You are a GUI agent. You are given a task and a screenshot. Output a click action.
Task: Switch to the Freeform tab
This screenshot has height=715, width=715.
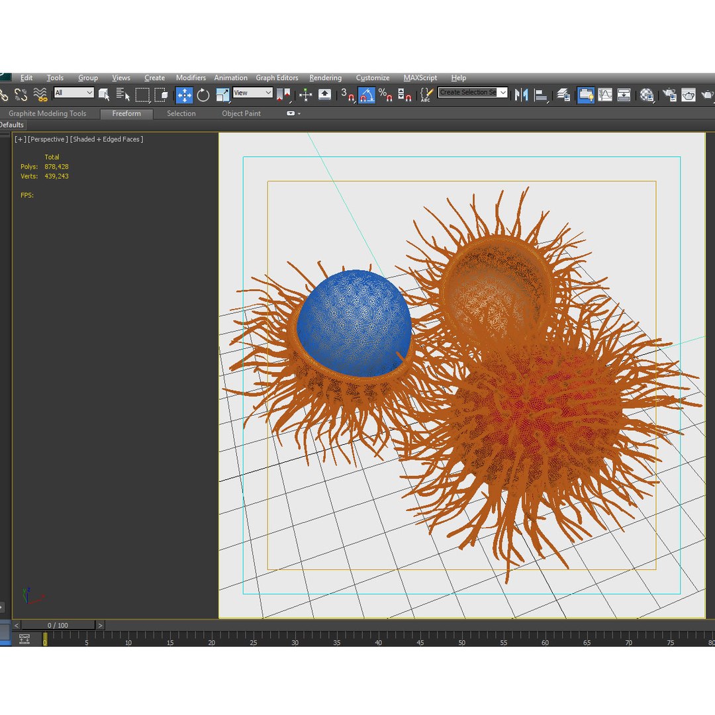[x=126, y=114]
